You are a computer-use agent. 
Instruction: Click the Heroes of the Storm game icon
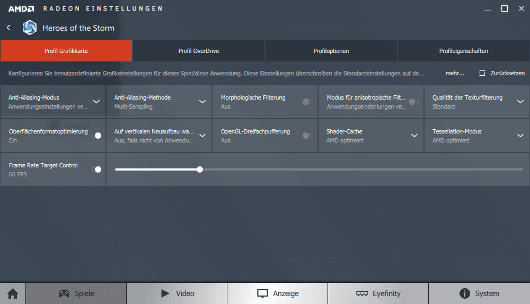[30, 28]
